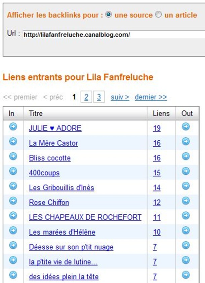
Task: Click the In arrow icon for La Mère Castor
Action: [x=13, y=141]
